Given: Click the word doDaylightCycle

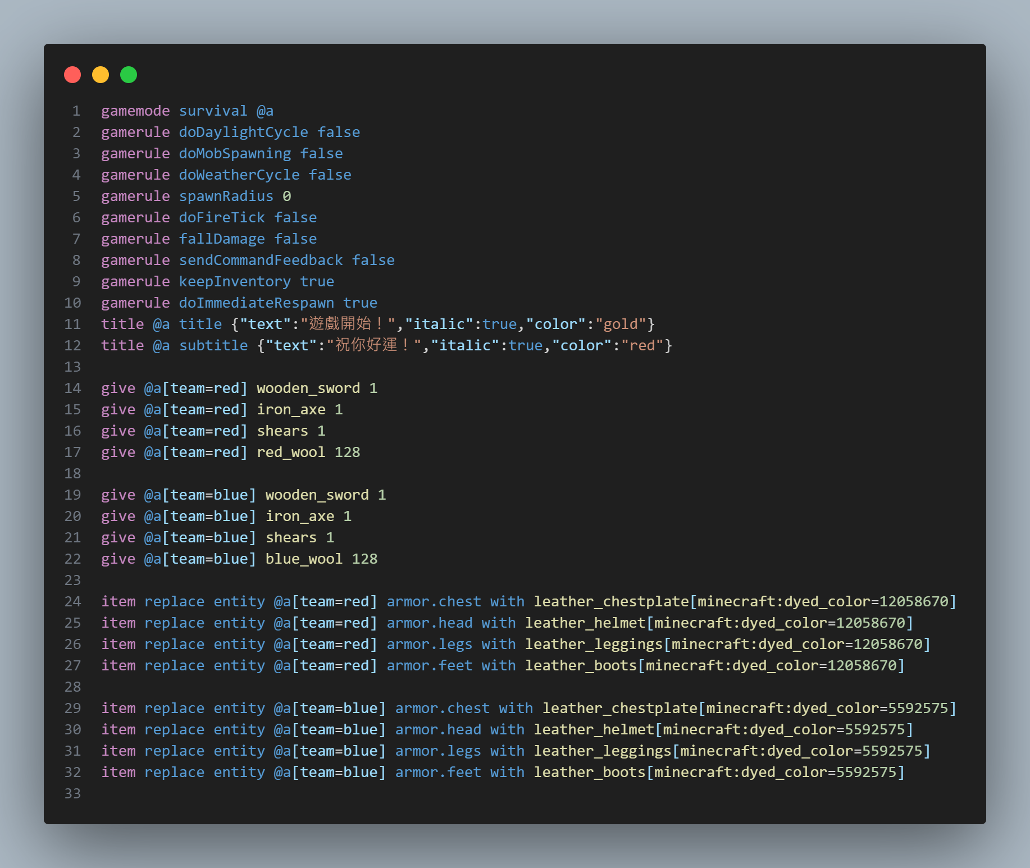Looking at the screenshot, I should pyautogui.click(x=243, y=133).
